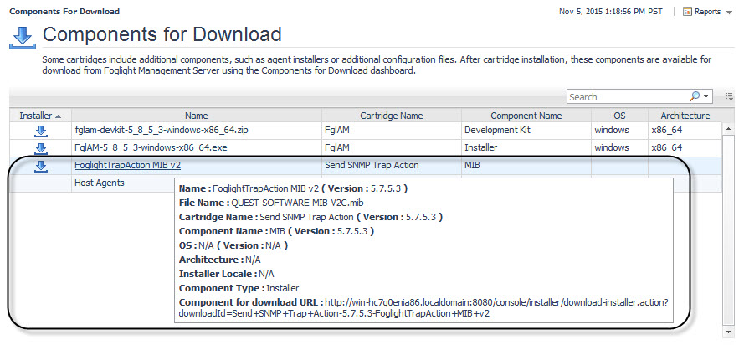The image size is (744, 345).
Task: Open the Reports dropdown menu
Action: click(729, 12)
